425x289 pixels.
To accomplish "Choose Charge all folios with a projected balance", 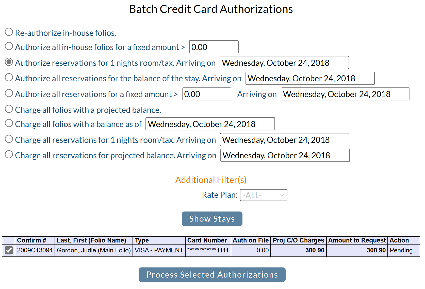I will point(9,109).
